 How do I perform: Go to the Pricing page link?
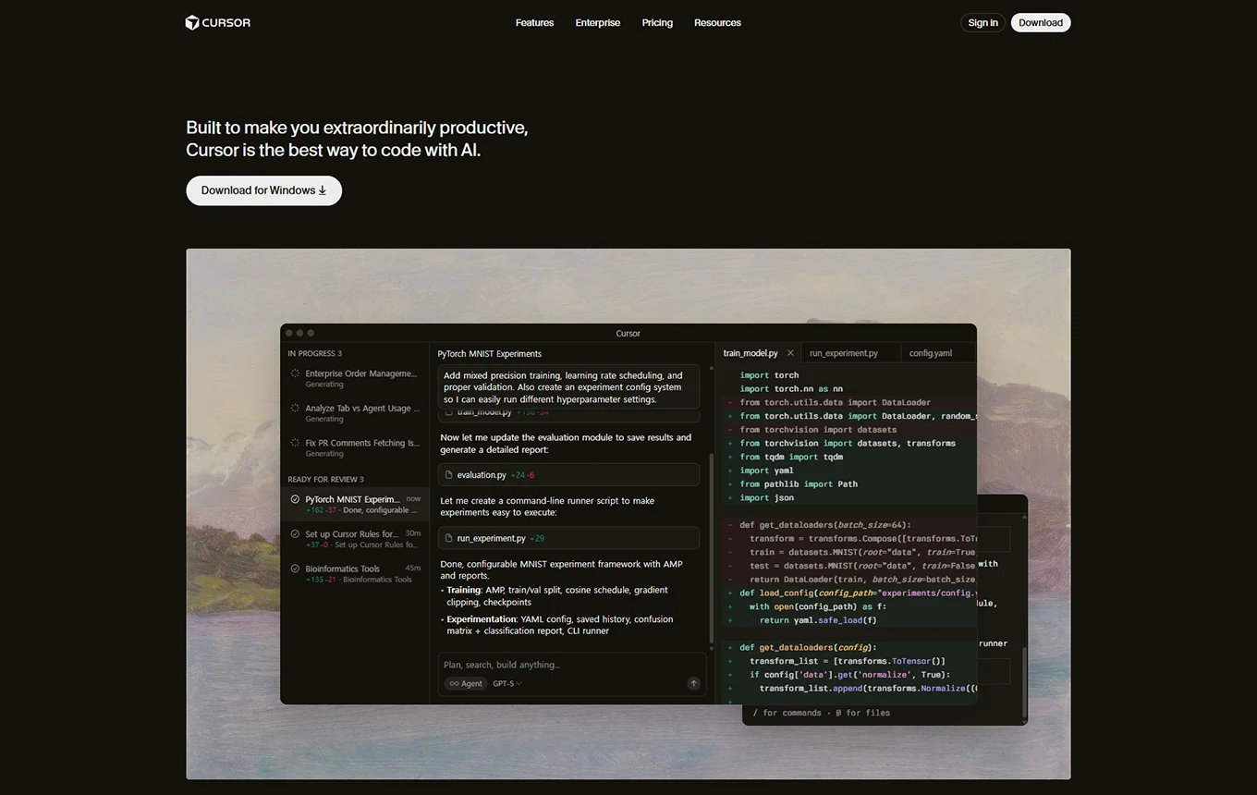coord(657,22)
